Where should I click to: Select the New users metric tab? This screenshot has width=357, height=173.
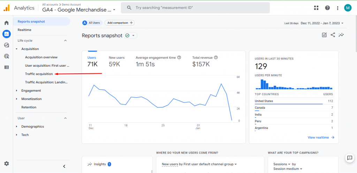click(116, 61)
